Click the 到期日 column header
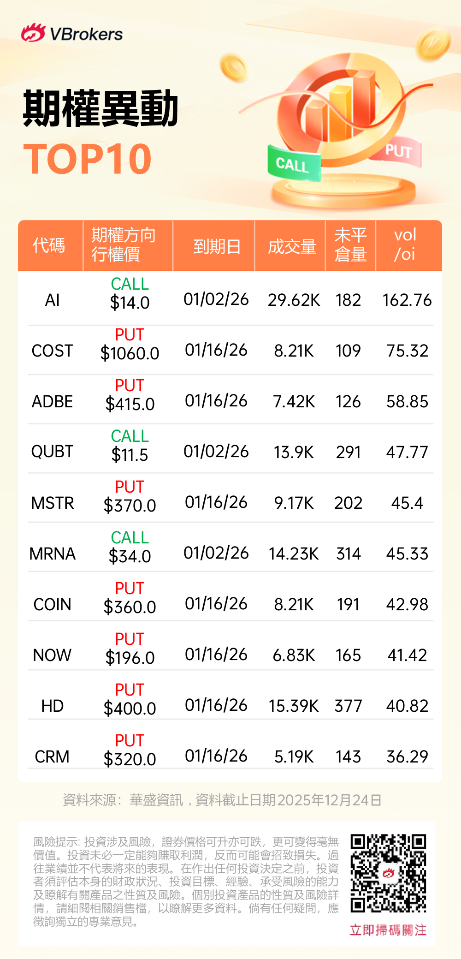Viewport: 461px width, 959px height. coord(217,246)
